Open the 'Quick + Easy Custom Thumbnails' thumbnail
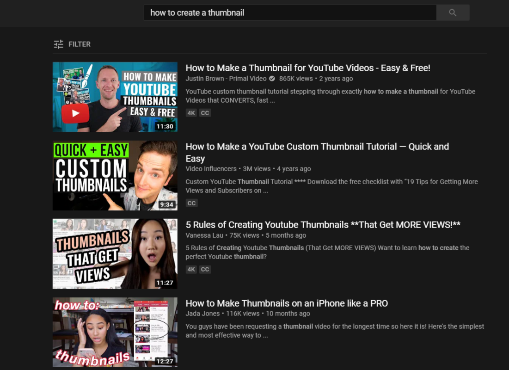Viewport: 509px width, 370px height. 115,175
